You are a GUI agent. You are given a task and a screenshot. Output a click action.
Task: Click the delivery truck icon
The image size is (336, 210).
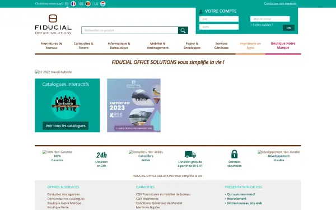tap(190, 155)
